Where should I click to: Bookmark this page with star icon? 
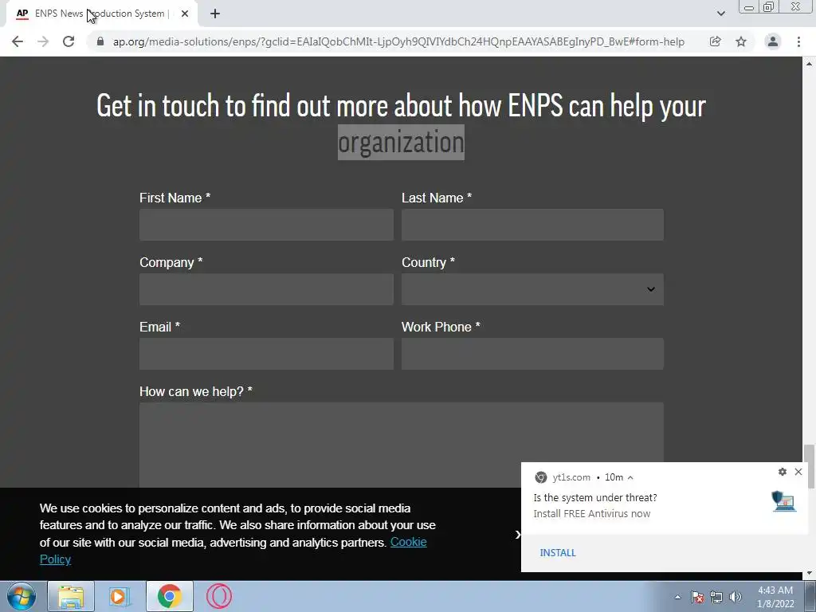point(741,41)
